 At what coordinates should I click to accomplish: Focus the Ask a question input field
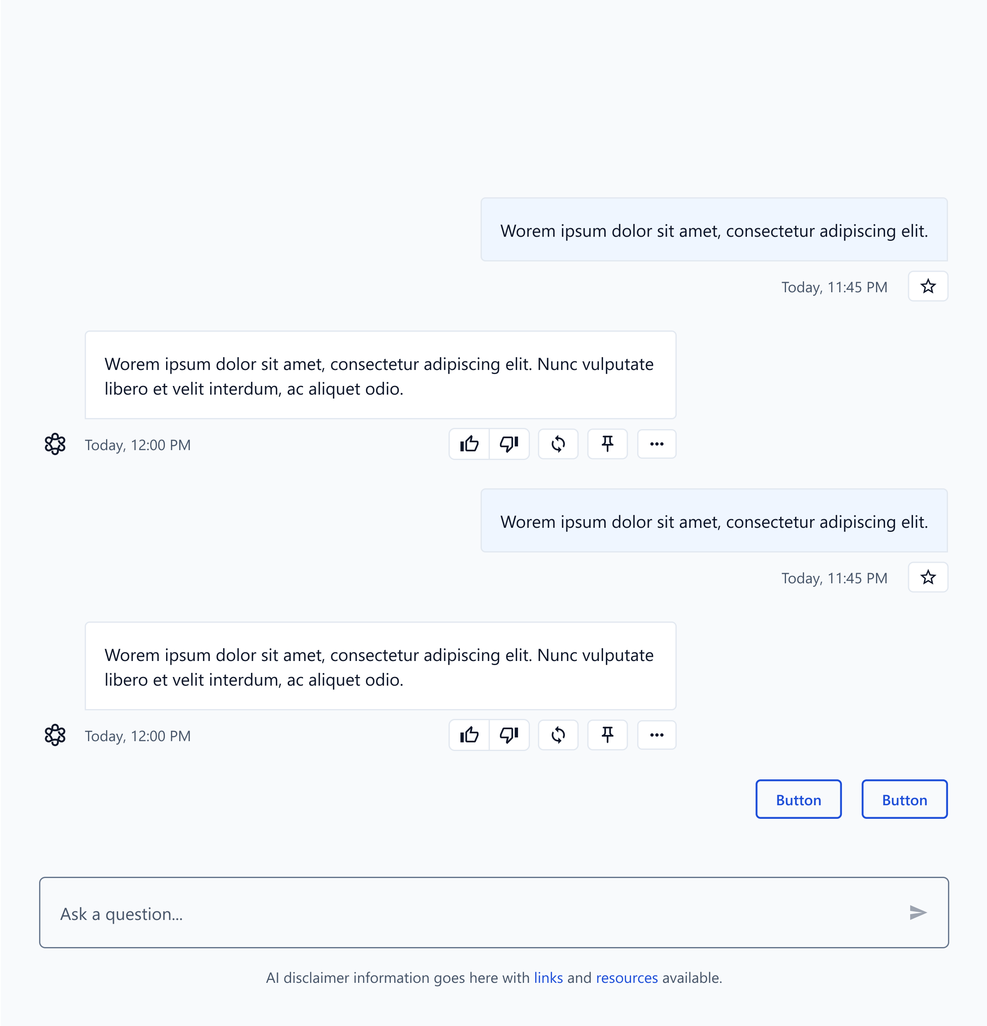(494, 913)
